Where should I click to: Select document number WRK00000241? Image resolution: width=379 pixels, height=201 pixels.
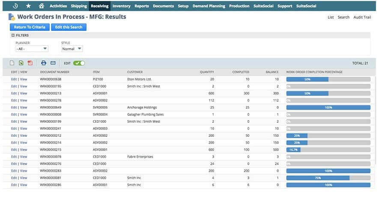[51, 128]
